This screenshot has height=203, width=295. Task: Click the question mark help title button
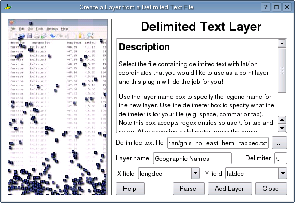click(266, 7)
